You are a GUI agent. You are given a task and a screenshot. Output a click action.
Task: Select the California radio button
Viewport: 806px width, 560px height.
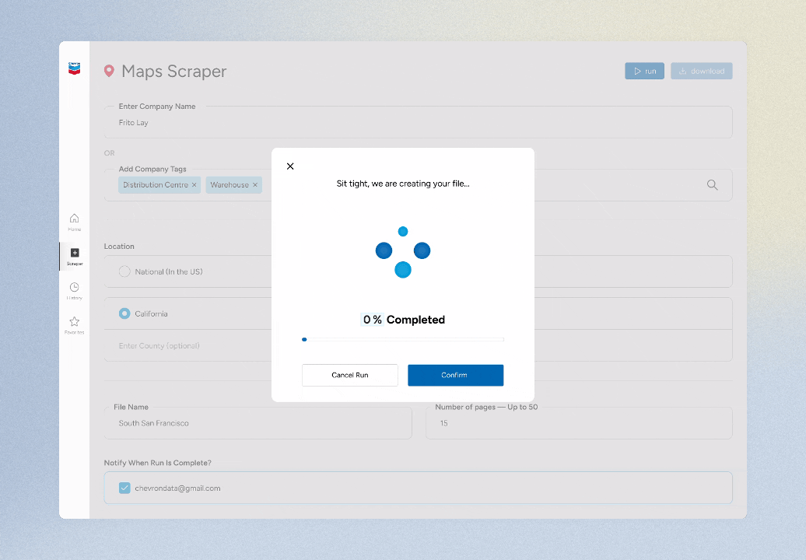[x=124, y=313]
